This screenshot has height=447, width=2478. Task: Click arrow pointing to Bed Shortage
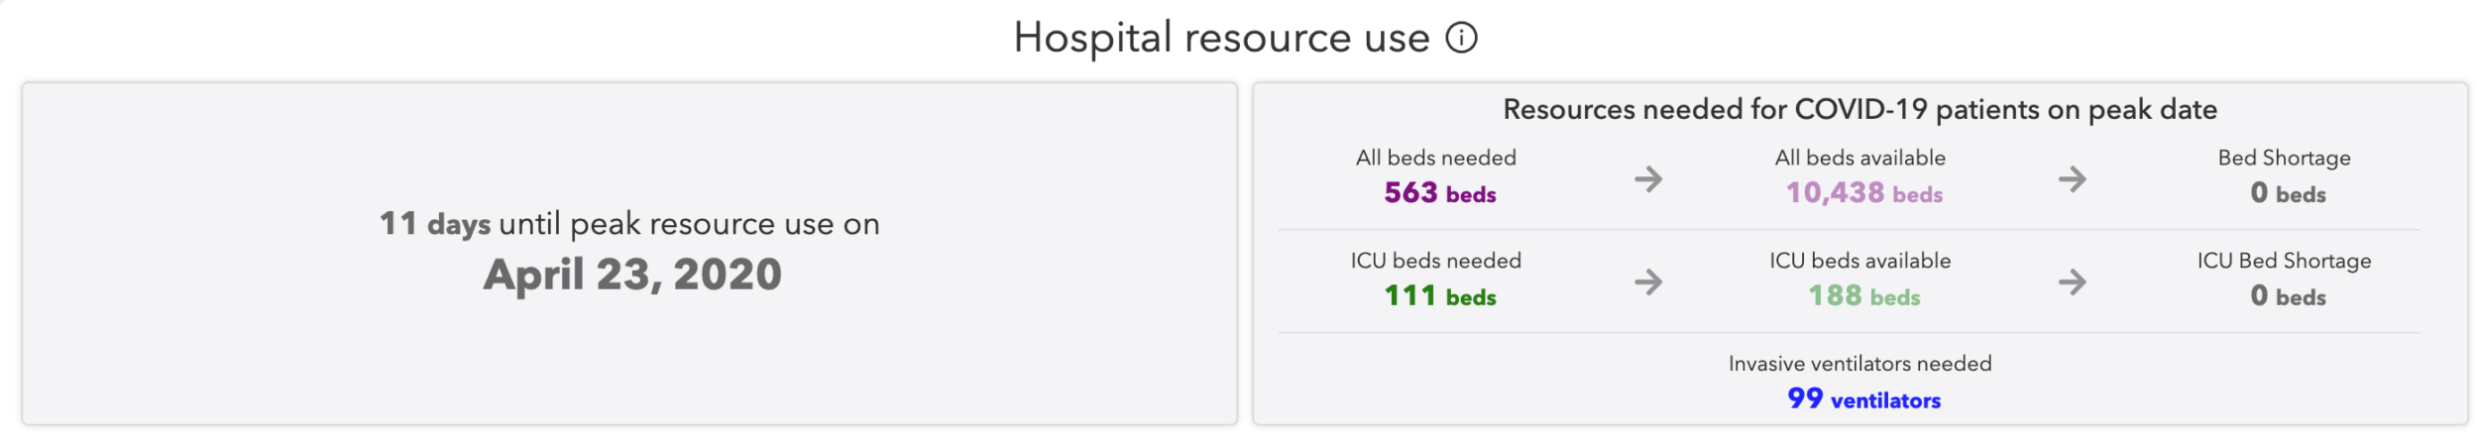pyautogui.click(x=2072, y=179)
